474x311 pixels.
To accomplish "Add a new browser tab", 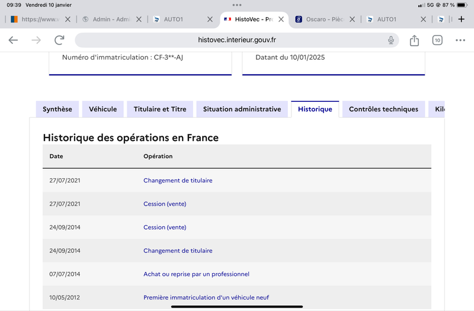I will pos(462,20).
